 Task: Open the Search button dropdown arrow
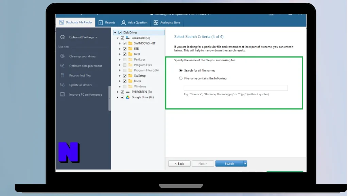click(x=245, y=164)
